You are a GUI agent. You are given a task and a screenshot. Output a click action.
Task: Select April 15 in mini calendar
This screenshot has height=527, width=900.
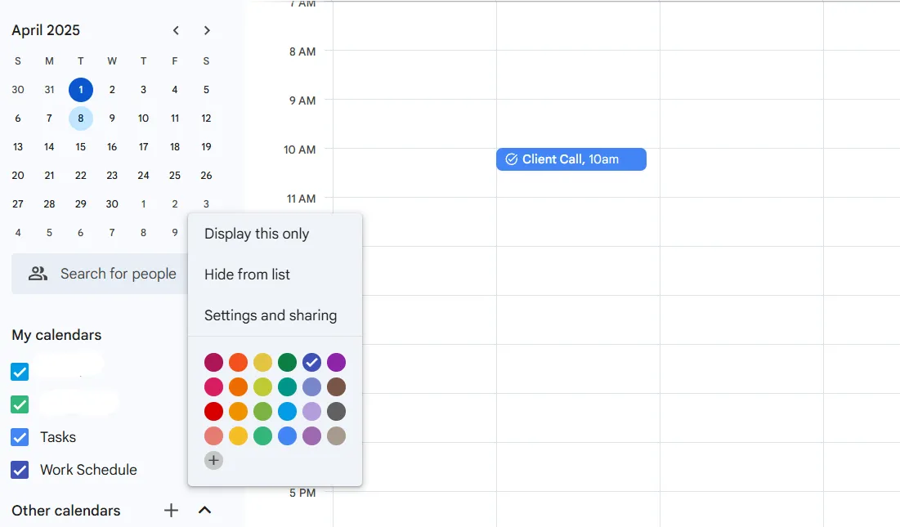coord(81,147)
